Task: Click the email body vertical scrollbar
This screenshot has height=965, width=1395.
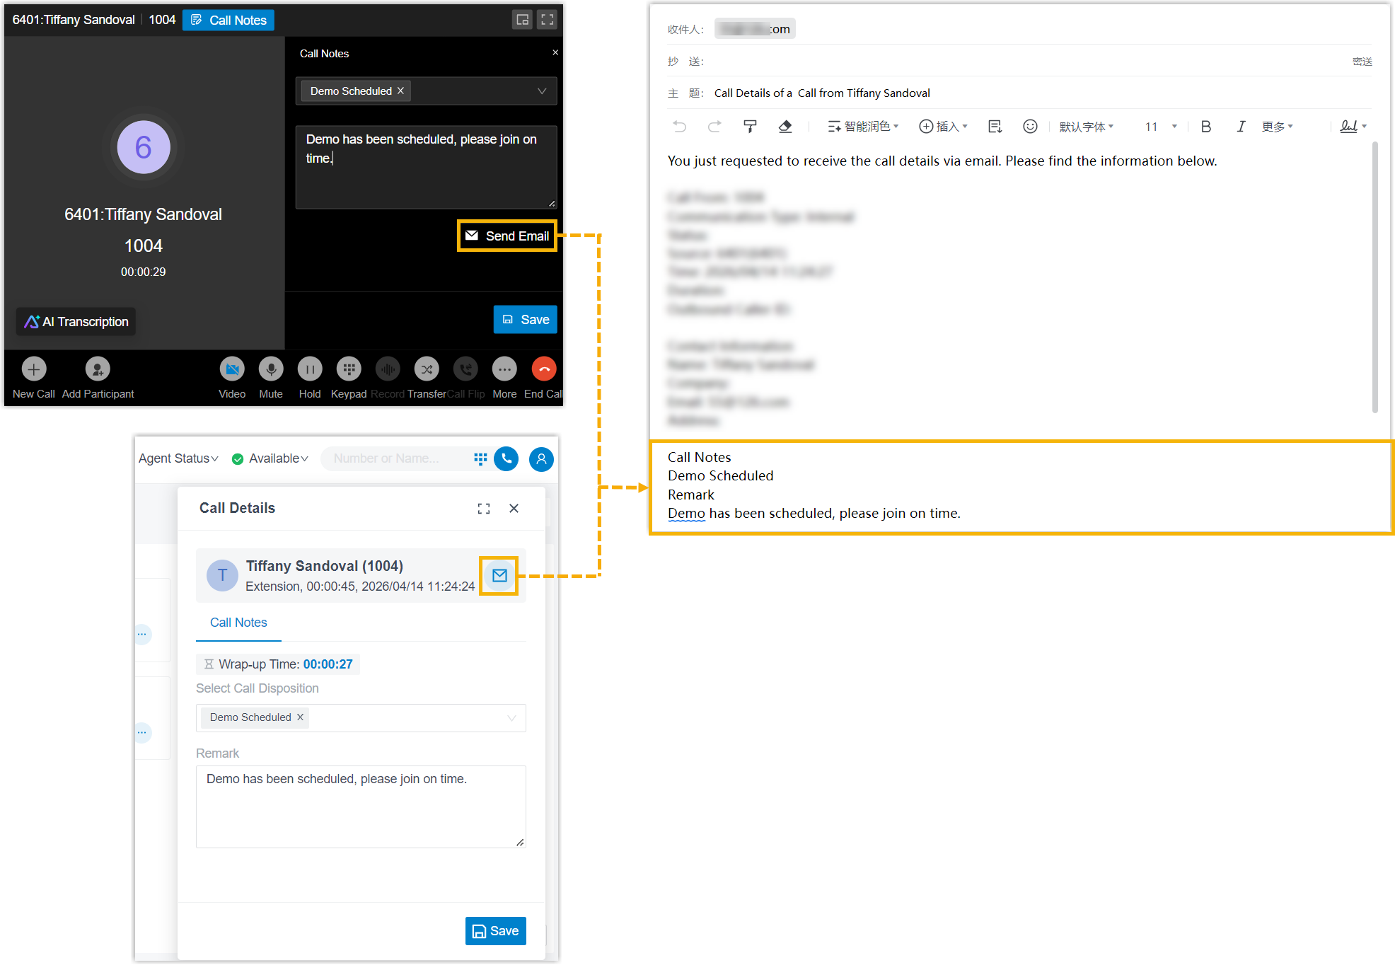Action: 1374,276
